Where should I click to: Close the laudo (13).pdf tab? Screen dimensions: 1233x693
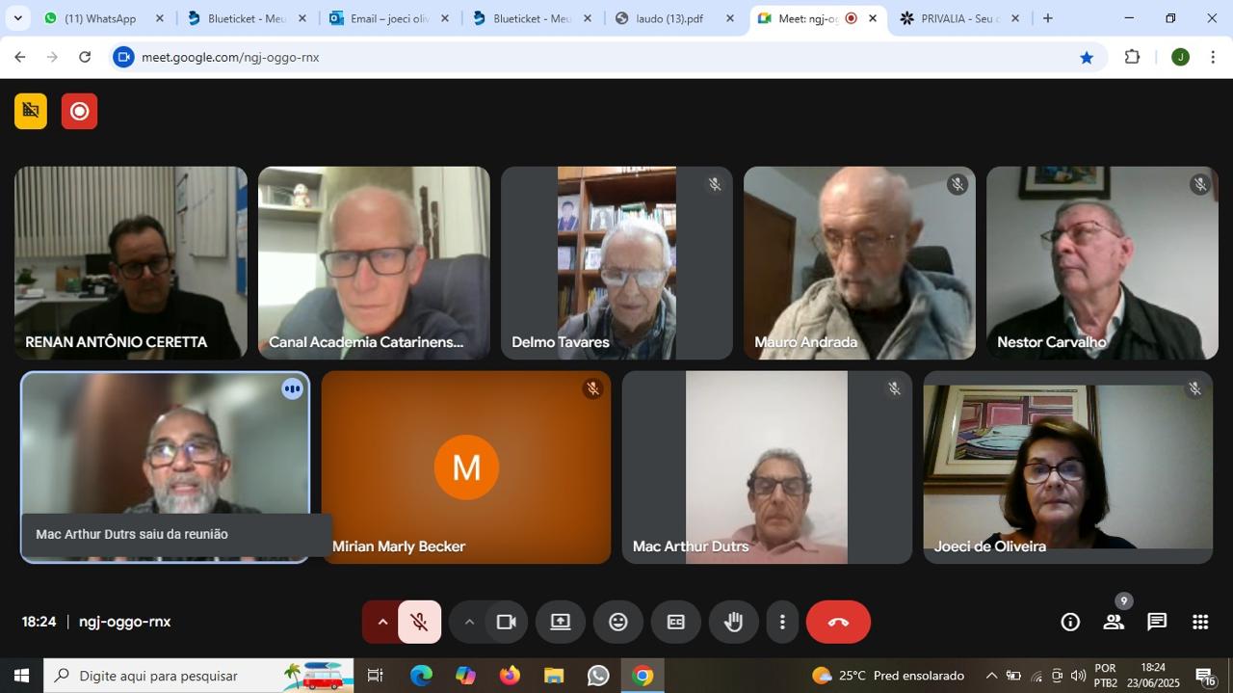pos(729,18)
